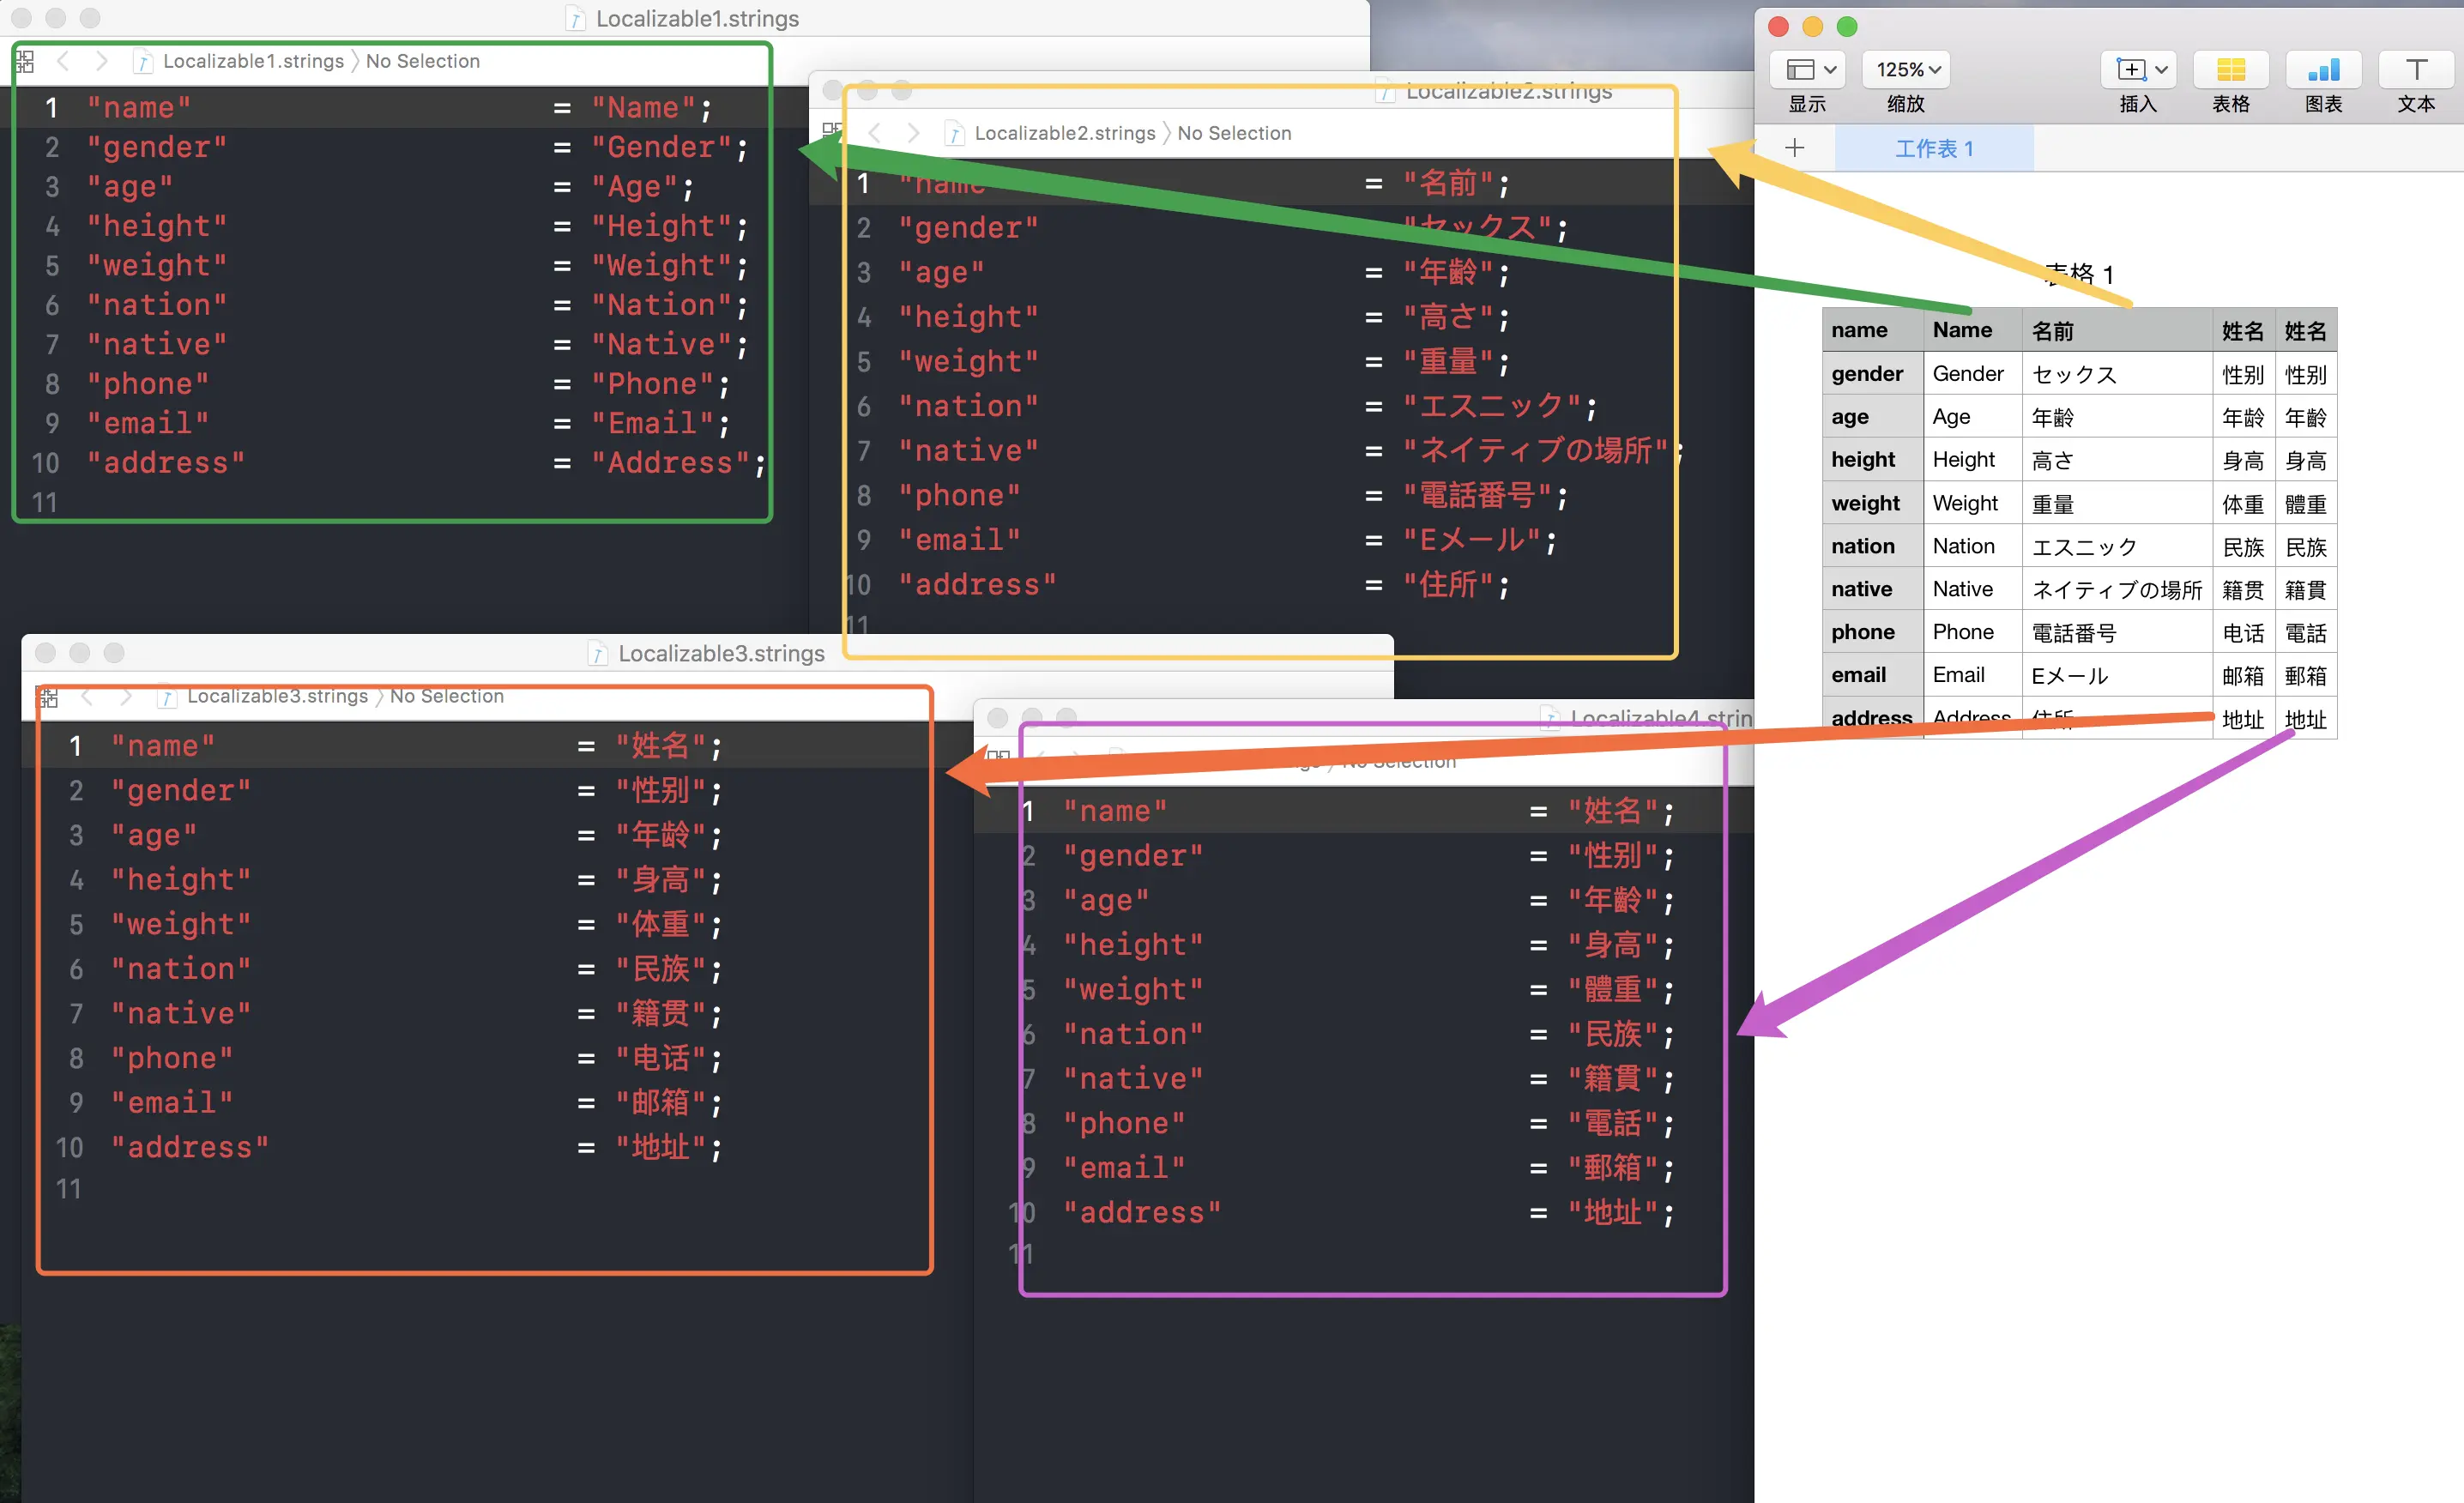Click the + button to add a new sheet
The height and width of the screenshot is (1503, 2464).
(x=1795, y=147)
